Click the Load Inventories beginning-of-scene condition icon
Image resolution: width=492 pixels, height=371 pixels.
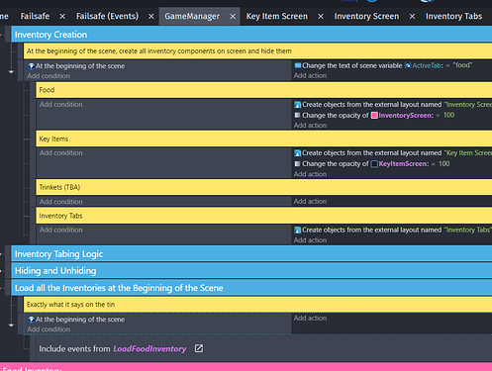[32, 320]
